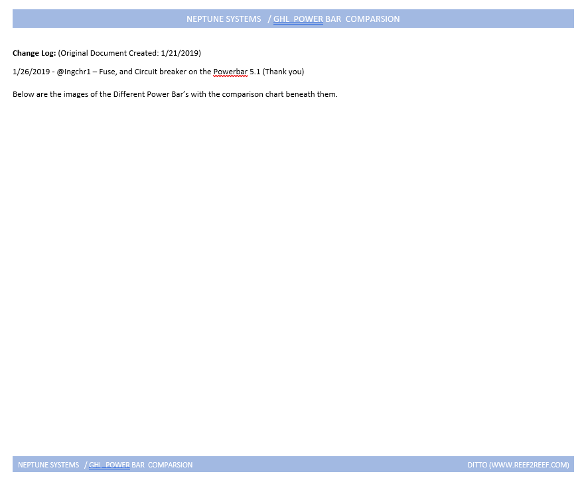
Task: Click footer left 'NEPTUNE SYSTEMS / GHL POWER BAR' text
Action: pos(106,465)
